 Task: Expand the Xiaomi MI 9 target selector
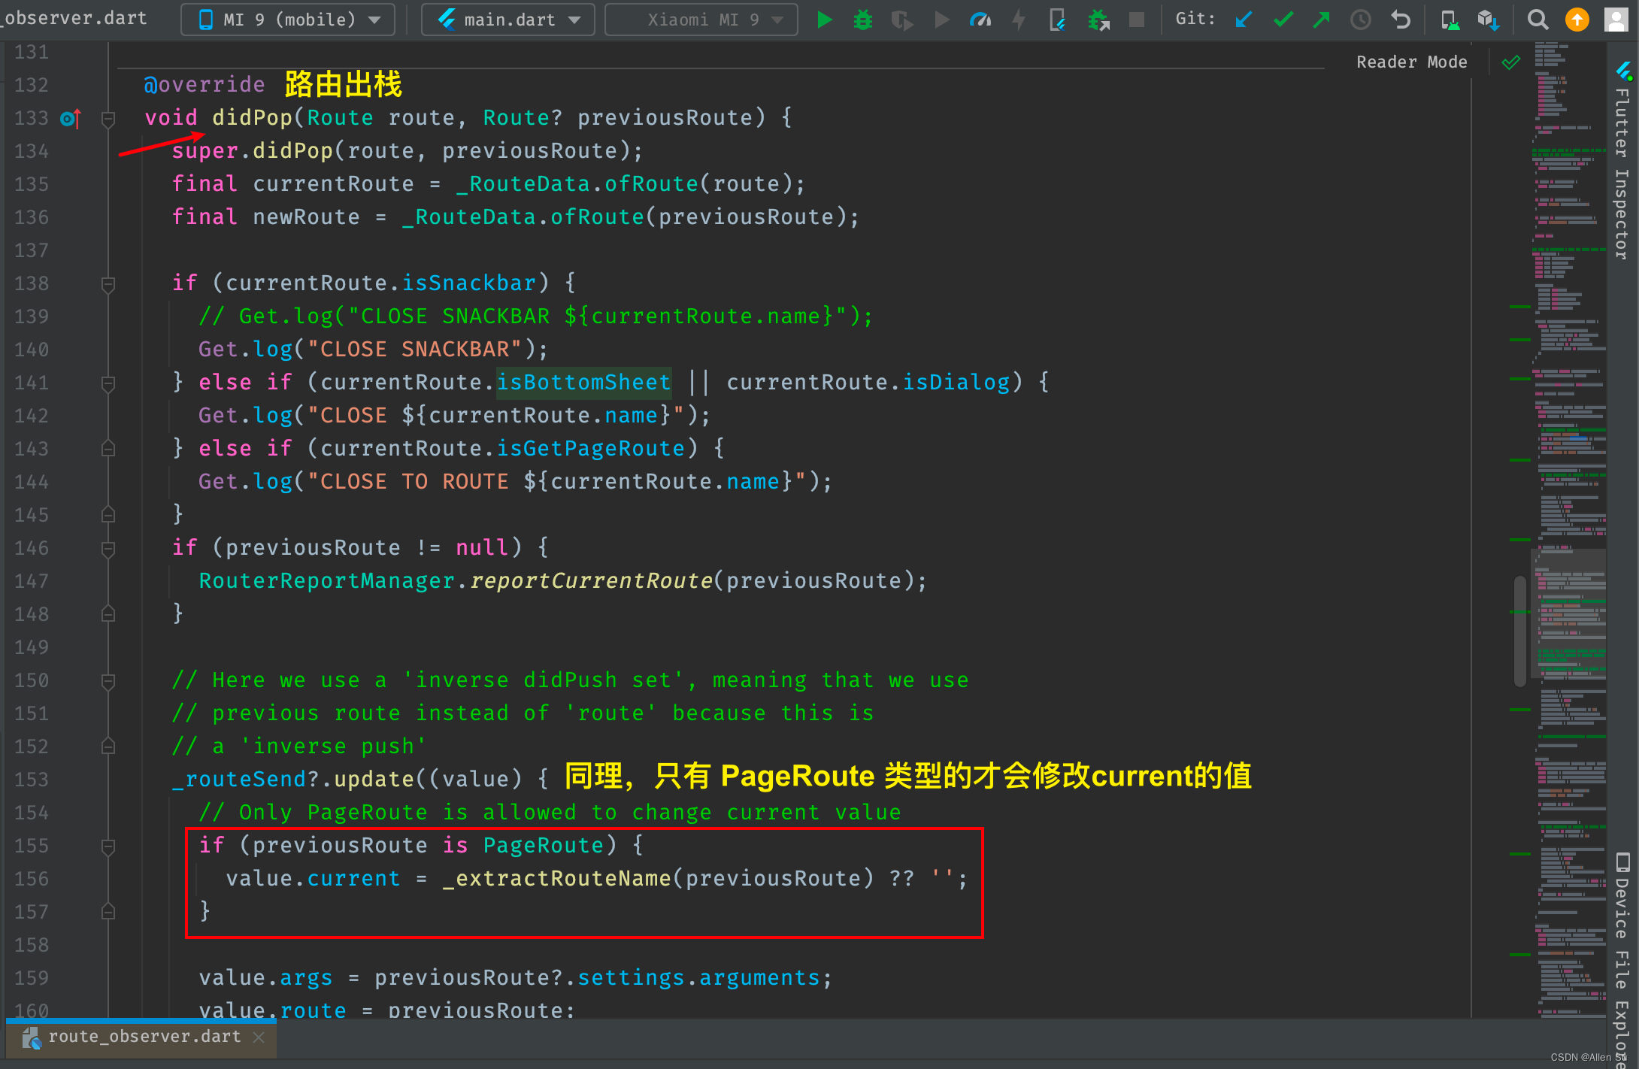701,20
